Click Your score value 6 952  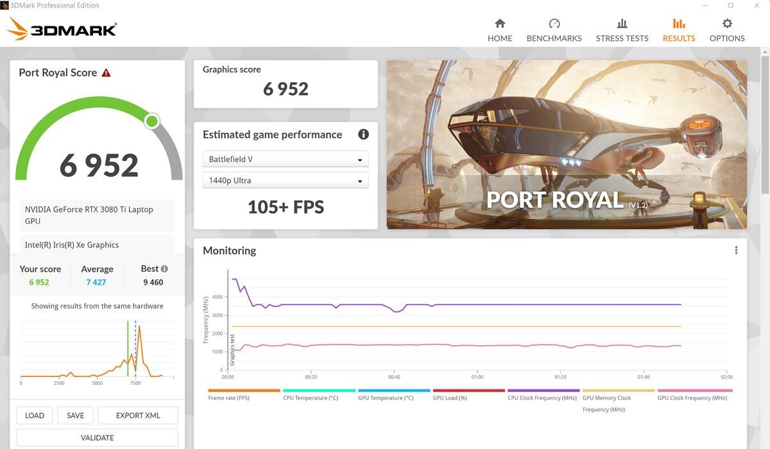(39, 282)
